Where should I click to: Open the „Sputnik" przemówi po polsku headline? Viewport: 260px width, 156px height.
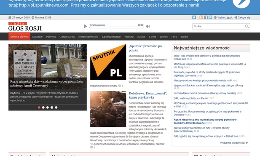click(145, 48)
